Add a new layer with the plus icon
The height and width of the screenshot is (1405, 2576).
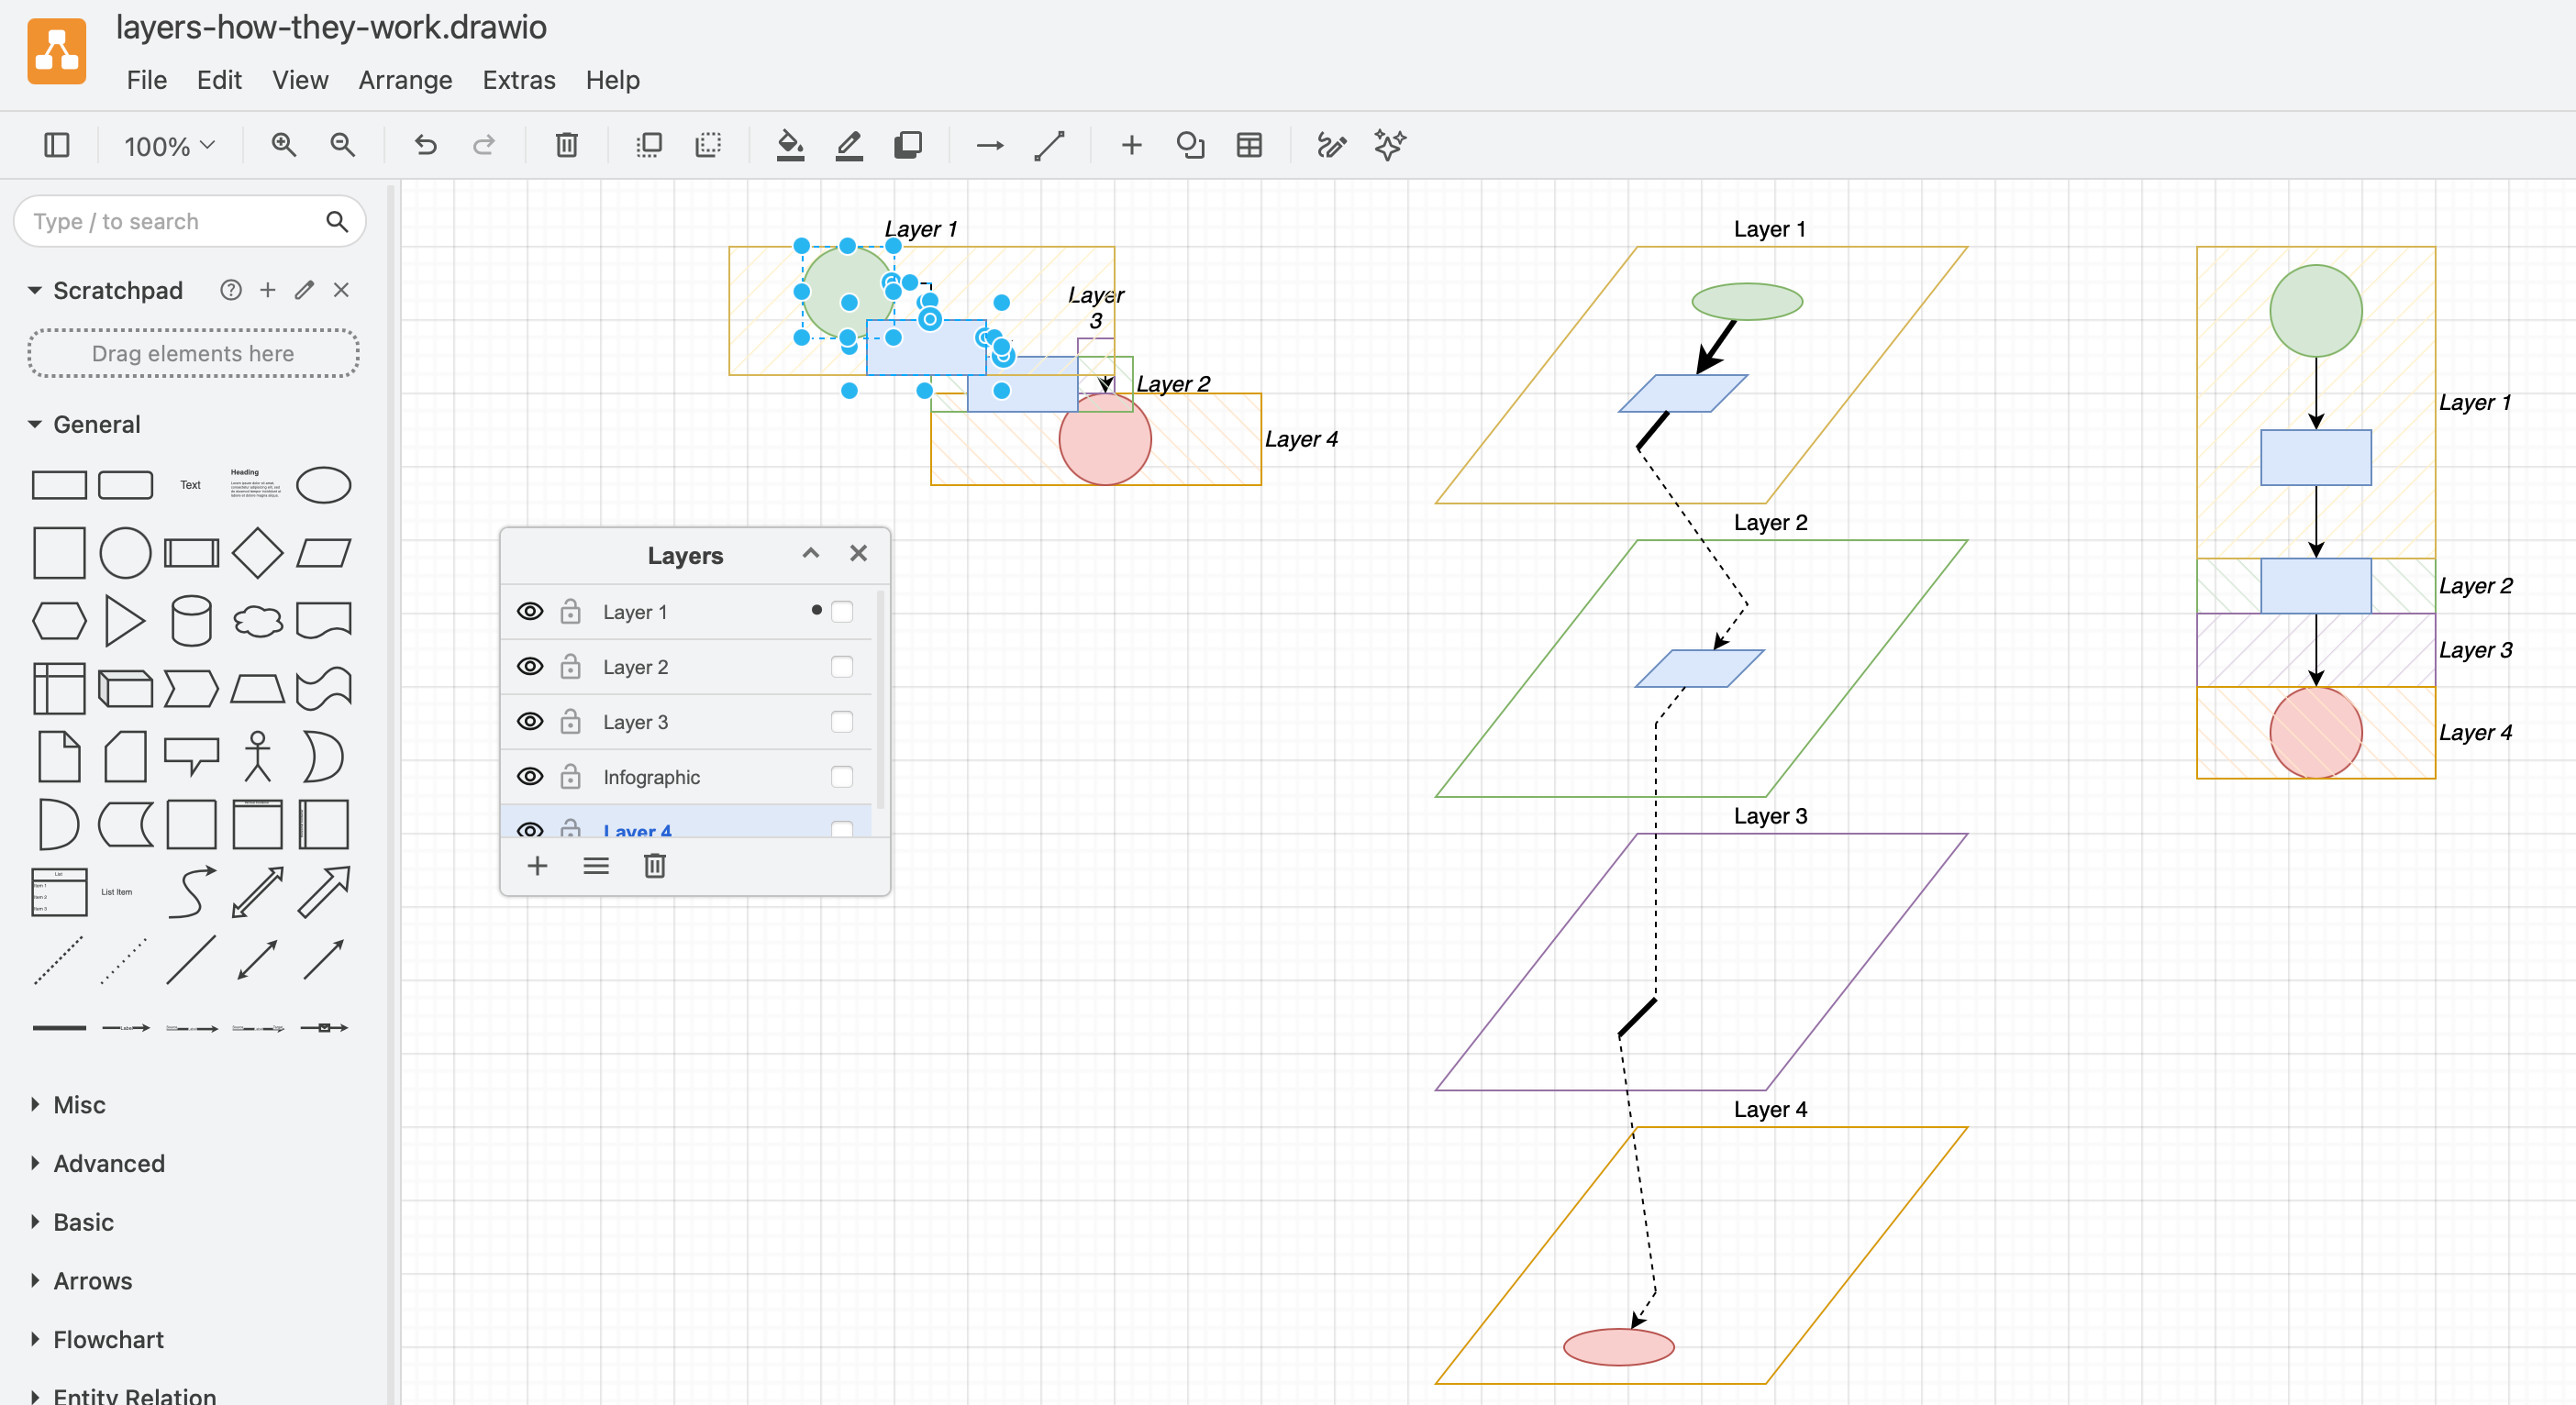[x=537, y=865]
